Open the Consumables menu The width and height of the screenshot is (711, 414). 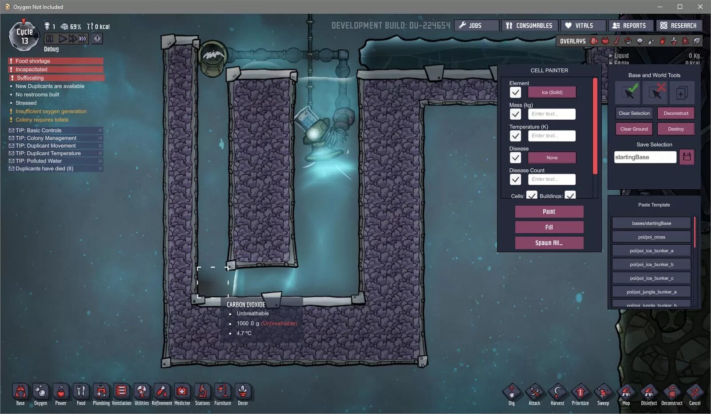530,25
